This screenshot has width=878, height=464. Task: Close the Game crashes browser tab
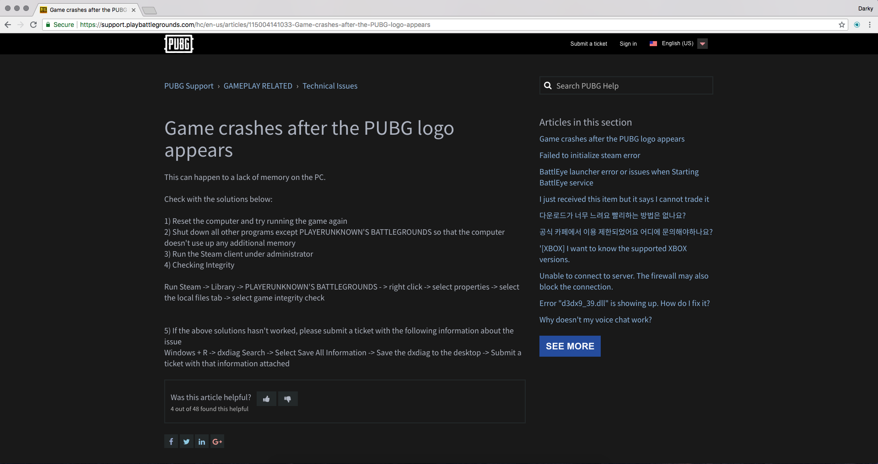click(x=134, y=10)
